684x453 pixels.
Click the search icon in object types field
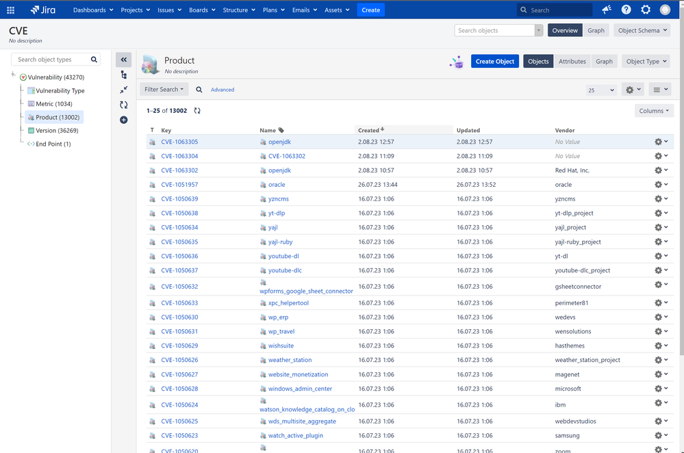click(x=94, y=60)
